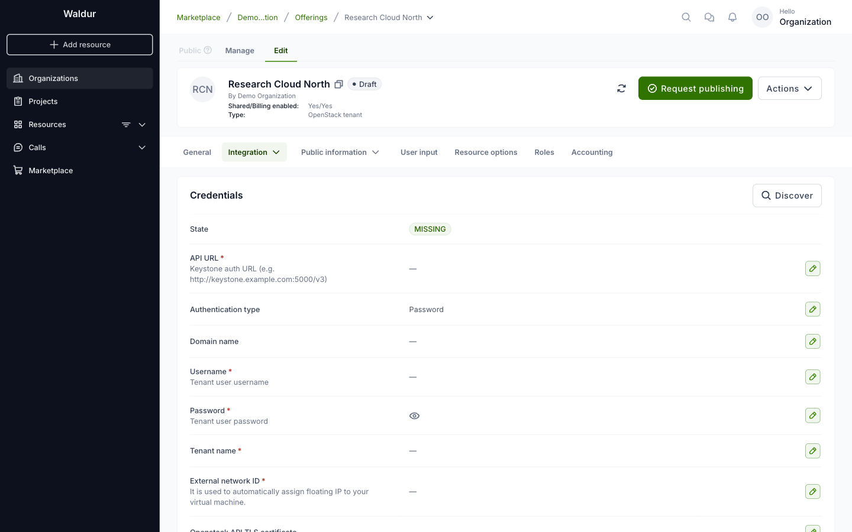Edit the Username credential
Screen dimensions: 852x532
point(813,377)
